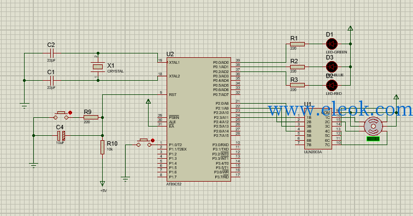Click the XTAL1 pin label

tap(174, 63)
